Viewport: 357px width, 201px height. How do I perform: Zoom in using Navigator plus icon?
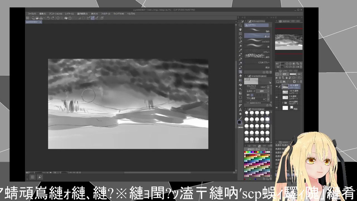point(290,64)
